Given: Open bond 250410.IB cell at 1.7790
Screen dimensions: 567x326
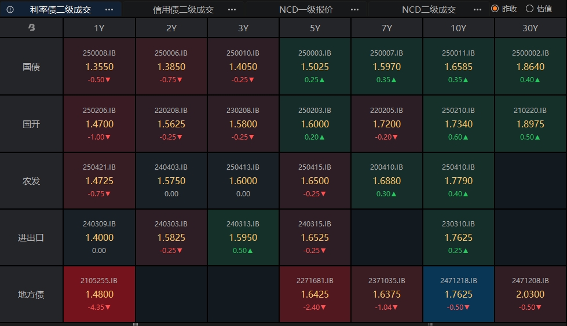Looking at the screenshot, I should point(458,181).
